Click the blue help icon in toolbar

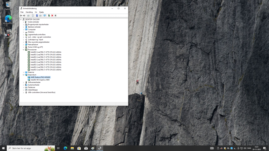click(37, 15)
